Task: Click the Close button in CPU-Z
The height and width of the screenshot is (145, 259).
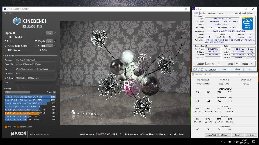Action: click(x=250, y=69)
